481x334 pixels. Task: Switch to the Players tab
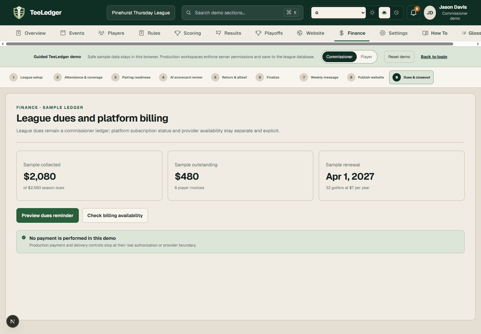112,33
